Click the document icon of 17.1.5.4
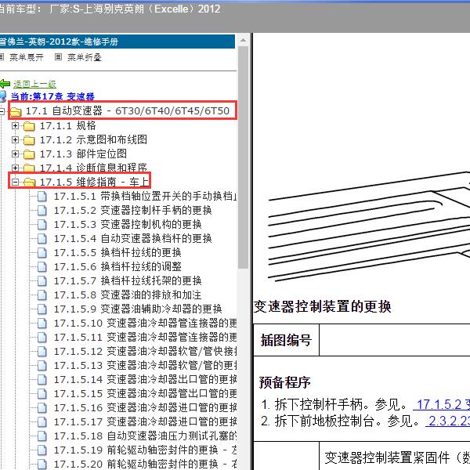 [x=42, y=239]
